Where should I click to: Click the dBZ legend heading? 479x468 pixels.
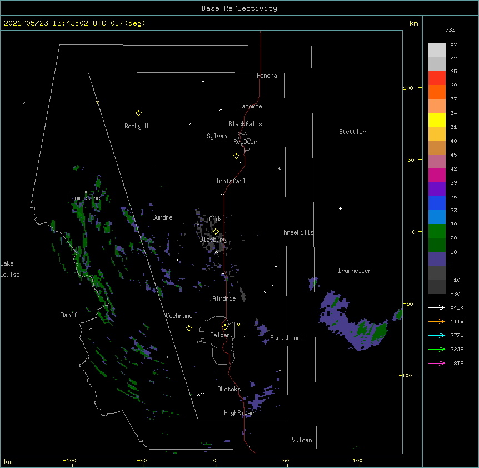pyautogui.click(x=450, y=29)
